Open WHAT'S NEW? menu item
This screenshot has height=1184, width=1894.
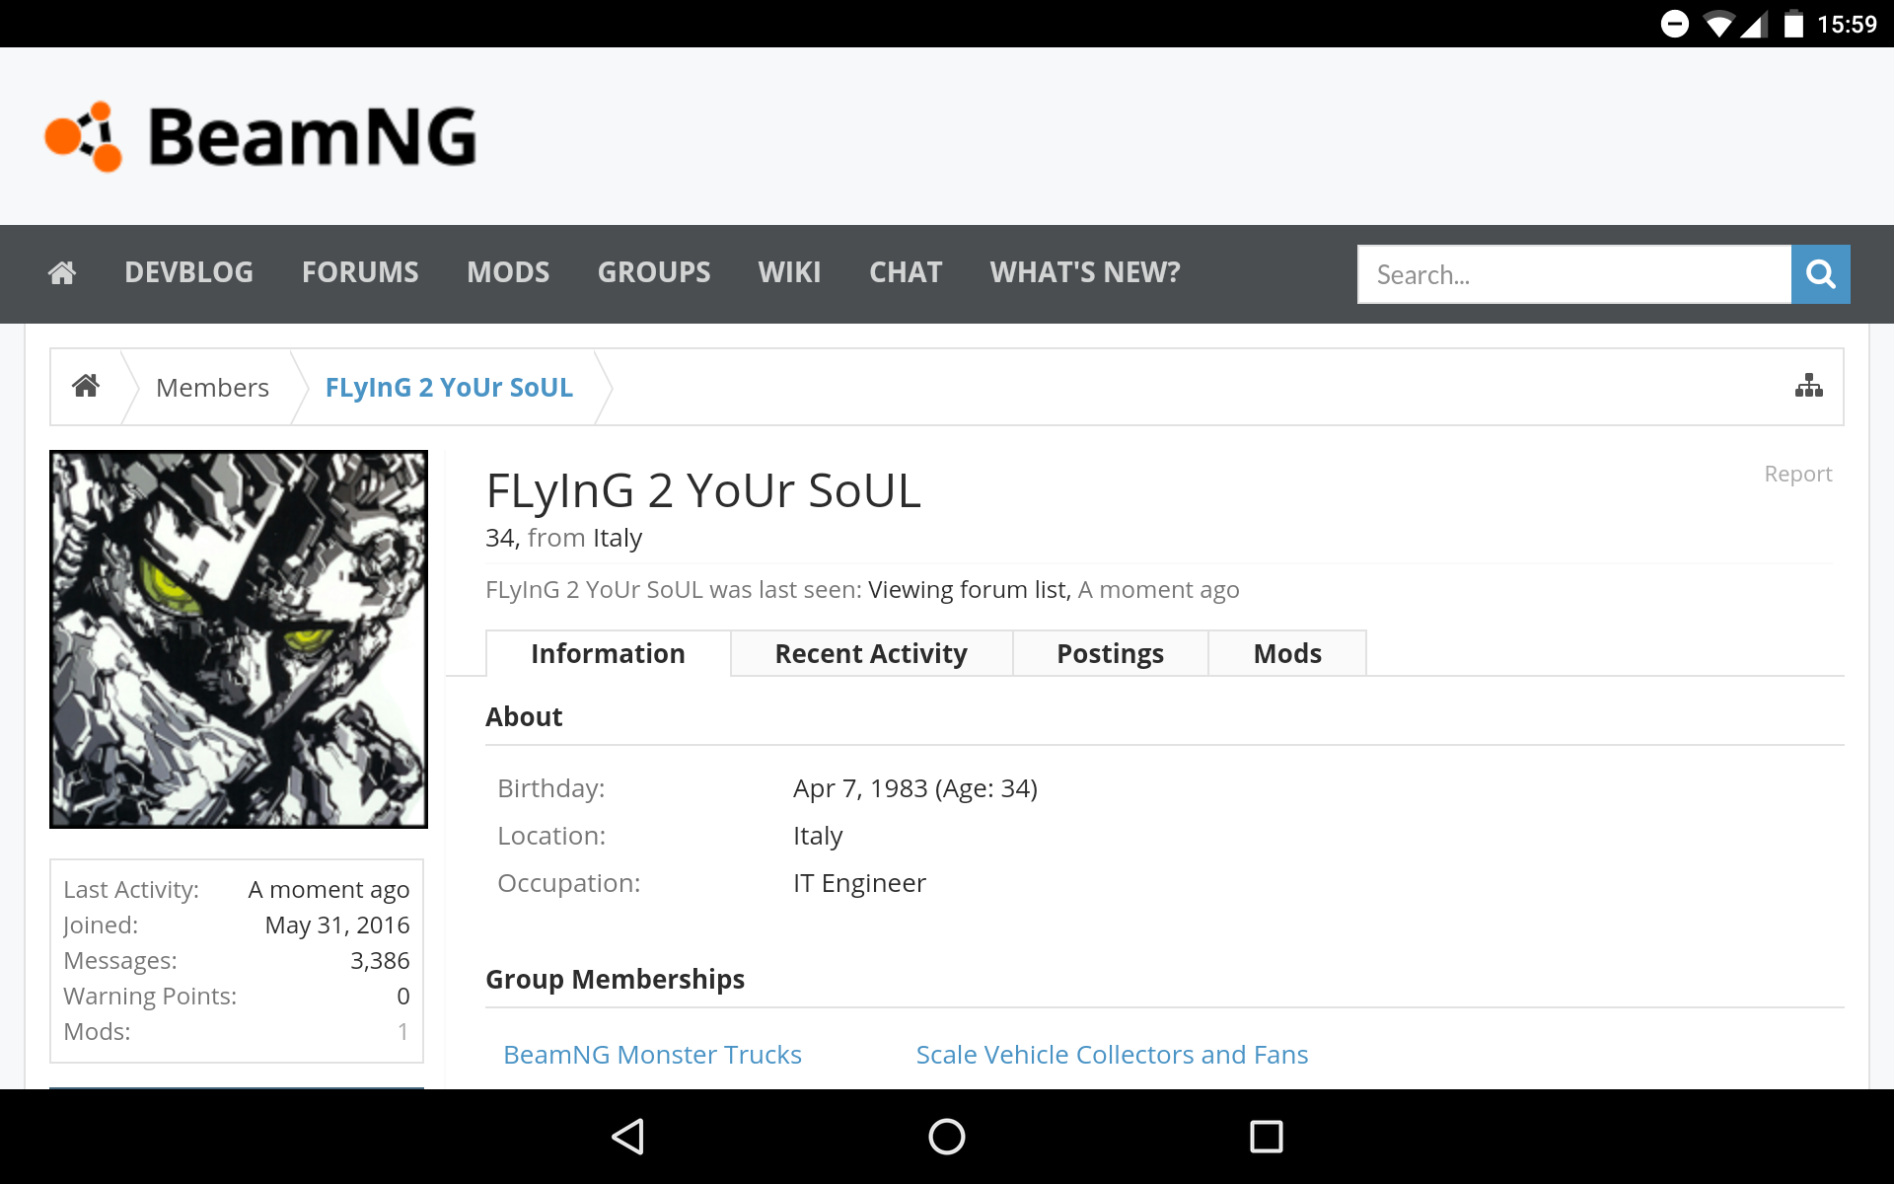[1085, 272]
